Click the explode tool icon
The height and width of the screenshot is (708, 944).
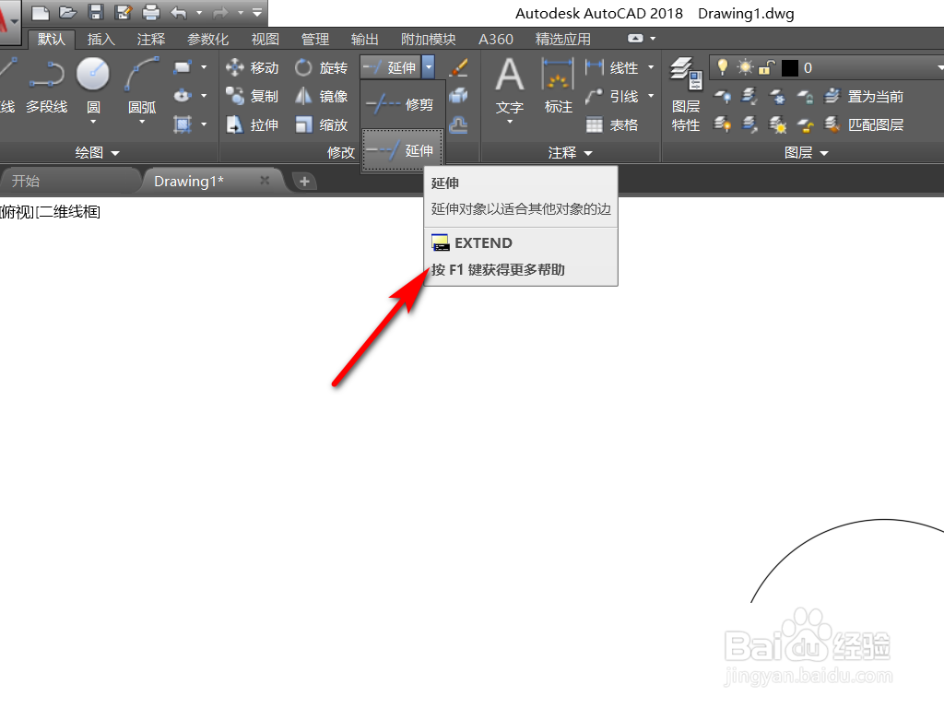click(459, 95)
